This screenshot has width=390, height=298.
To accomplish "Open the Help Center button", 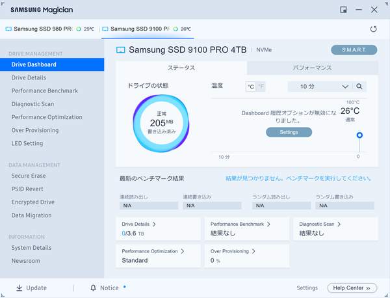I will tap(352, 288).
